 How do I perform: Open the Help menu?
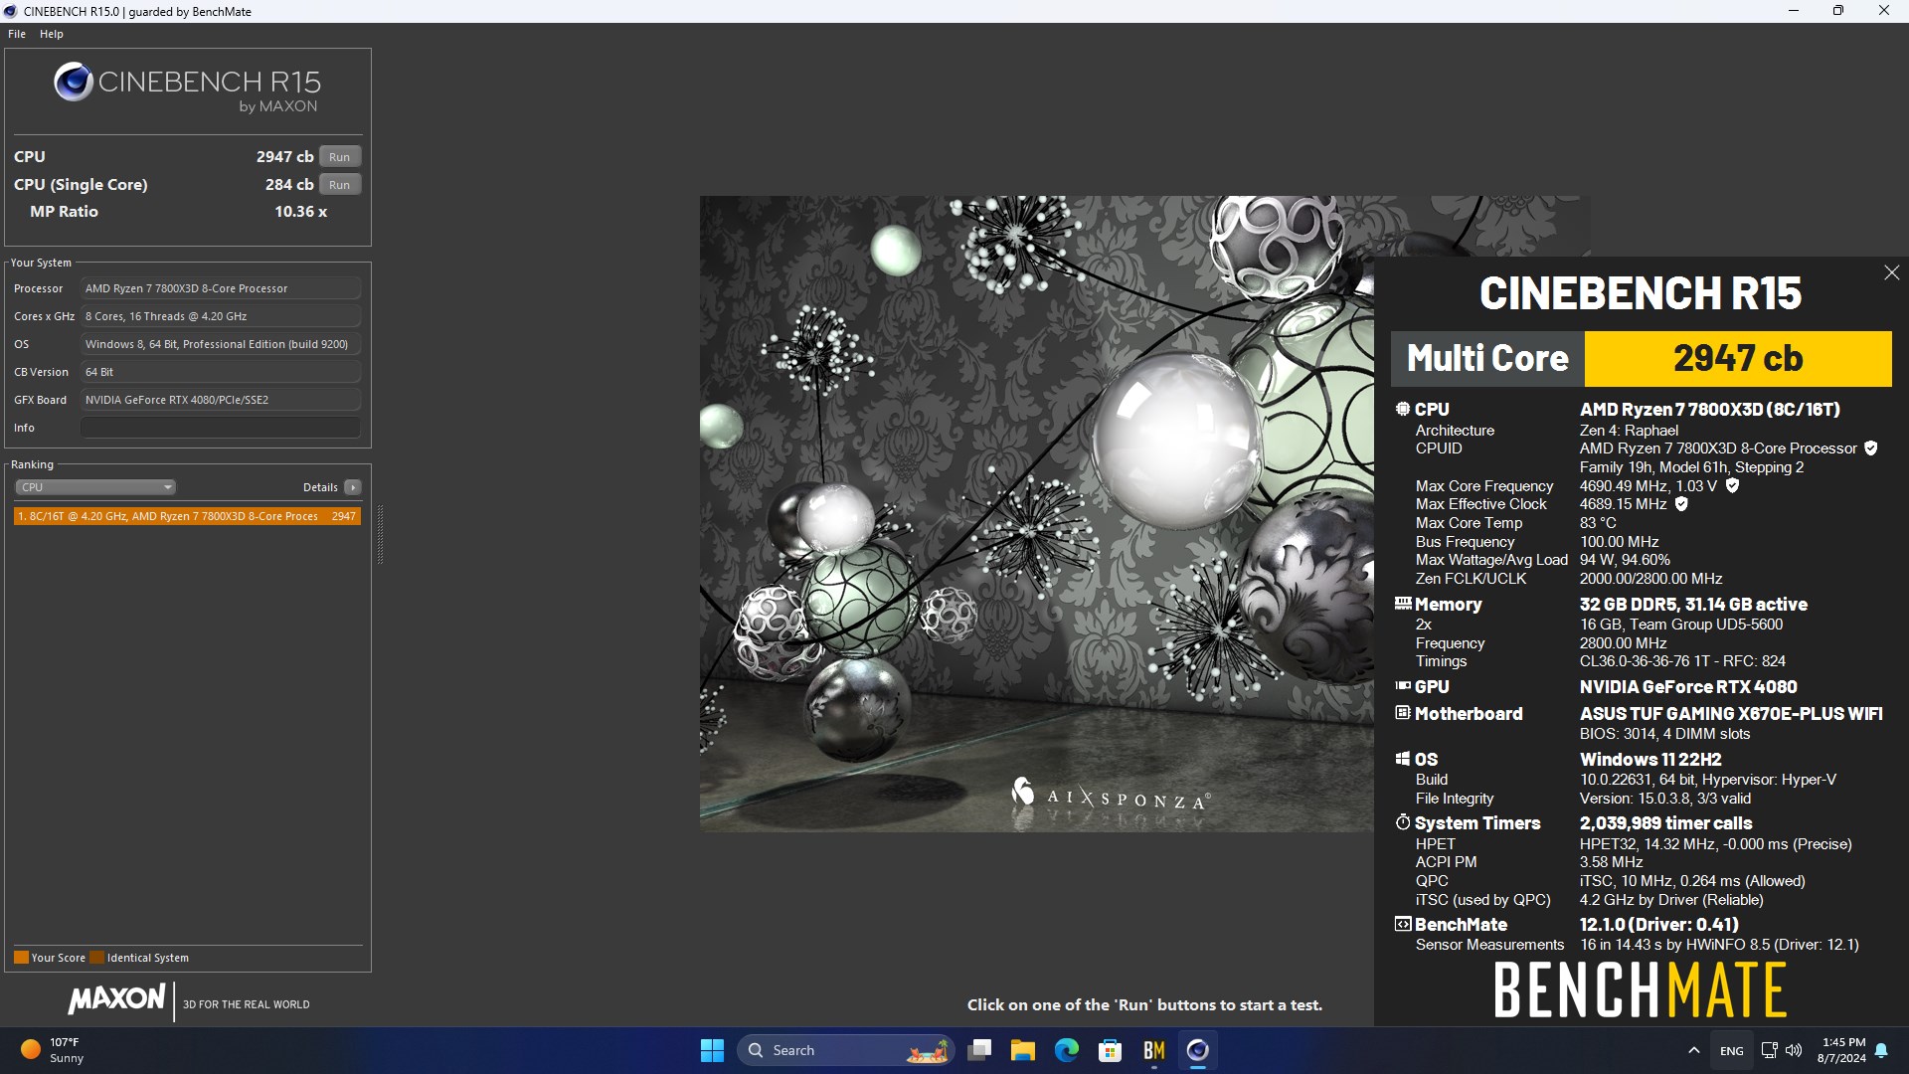tap(52, 34)
